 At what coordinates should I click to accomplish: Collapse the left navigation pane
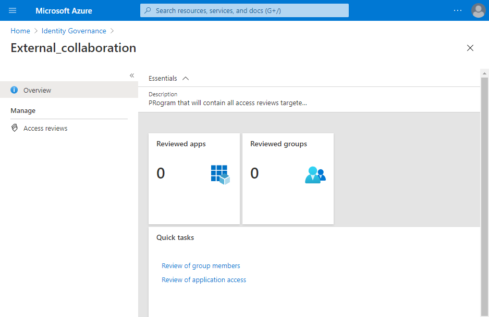132,75
